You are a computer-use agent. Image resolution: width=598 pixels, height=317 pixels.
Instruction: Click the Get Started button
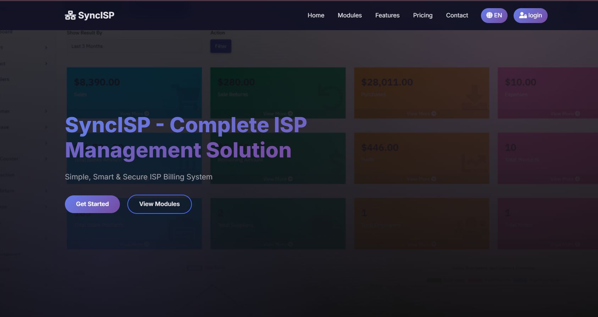92,204
